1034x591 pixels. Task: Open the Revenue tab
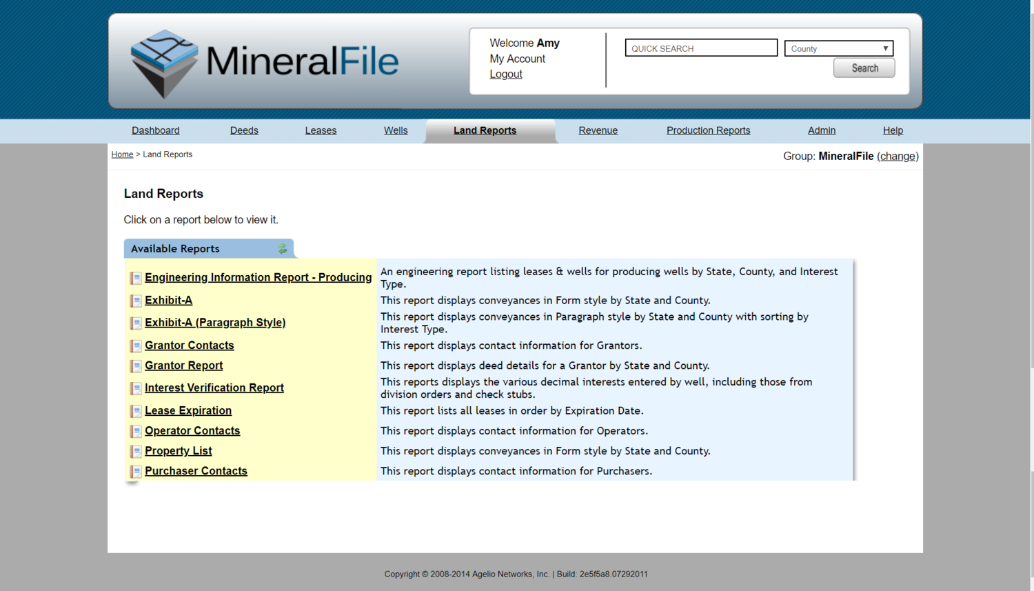[598, 130]
